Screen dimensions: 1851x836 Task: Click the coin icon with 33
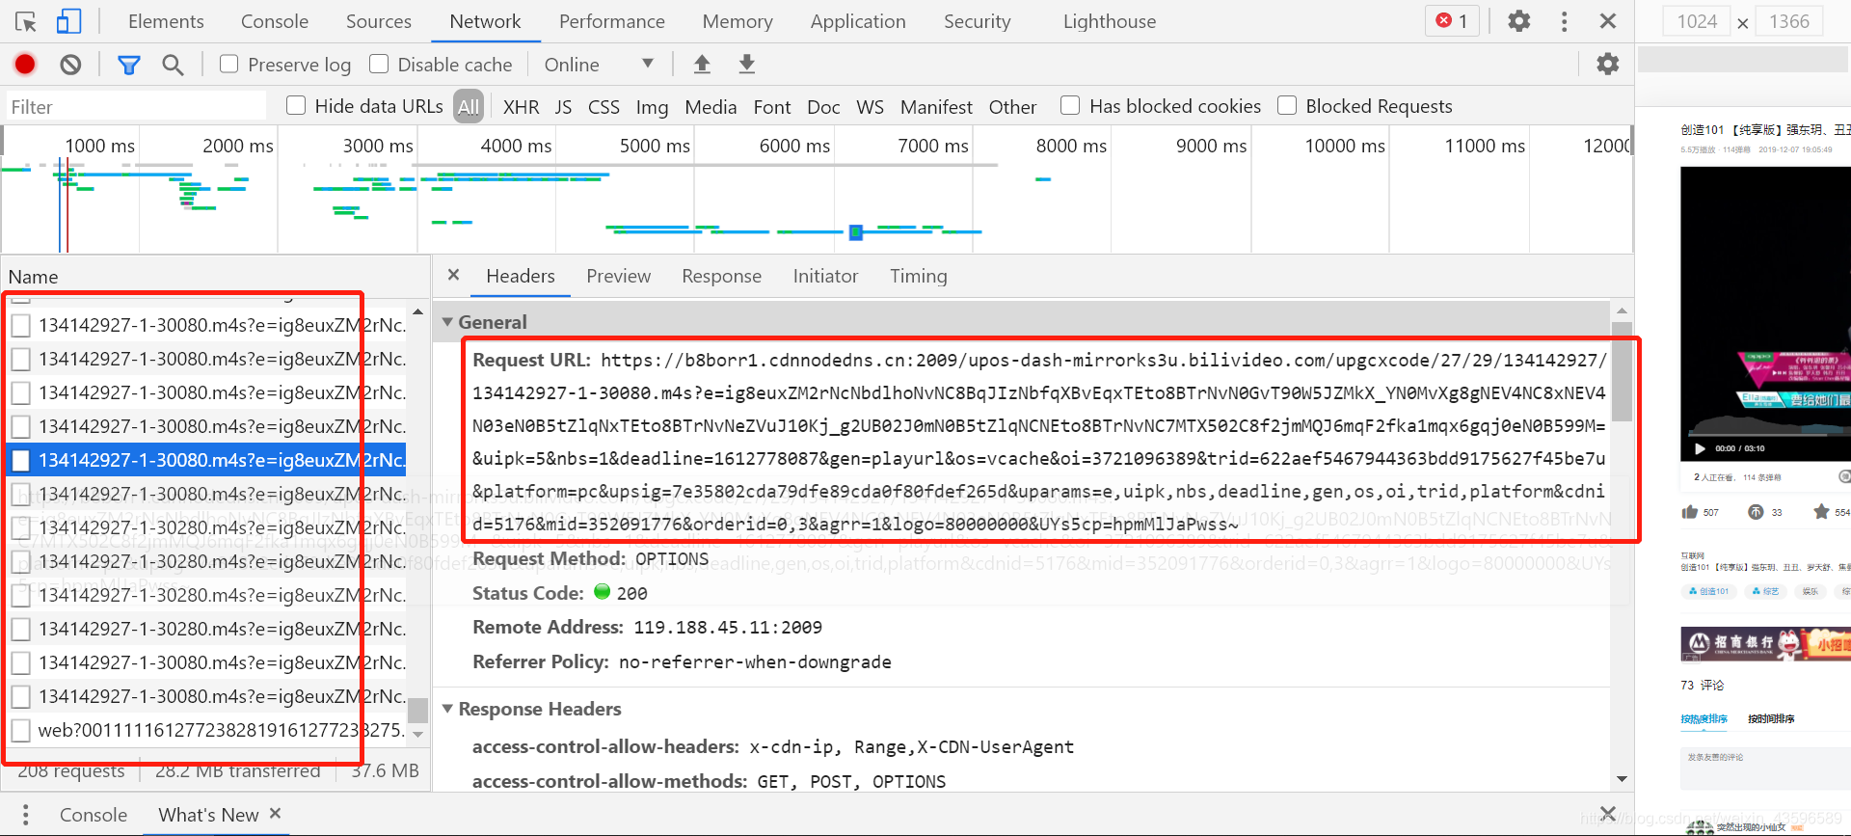click(1756, 512)
